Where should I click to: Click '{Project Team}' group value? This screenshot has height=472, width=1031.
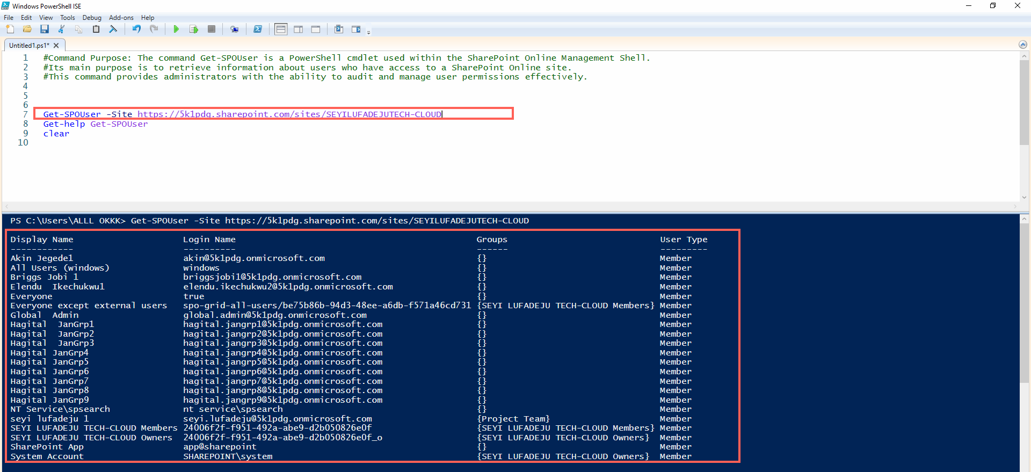pos(513,419)
